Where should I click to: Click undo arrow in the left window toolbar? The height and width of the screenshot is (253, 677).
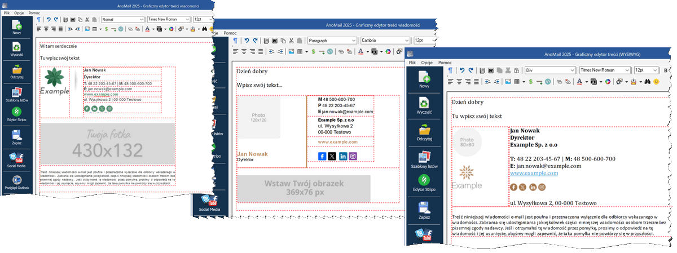(x=49, y=20)
